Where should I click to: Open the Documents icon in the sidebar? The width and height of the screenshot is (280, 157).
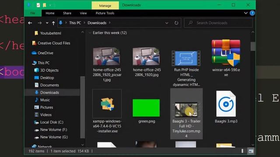coord(36,85)
